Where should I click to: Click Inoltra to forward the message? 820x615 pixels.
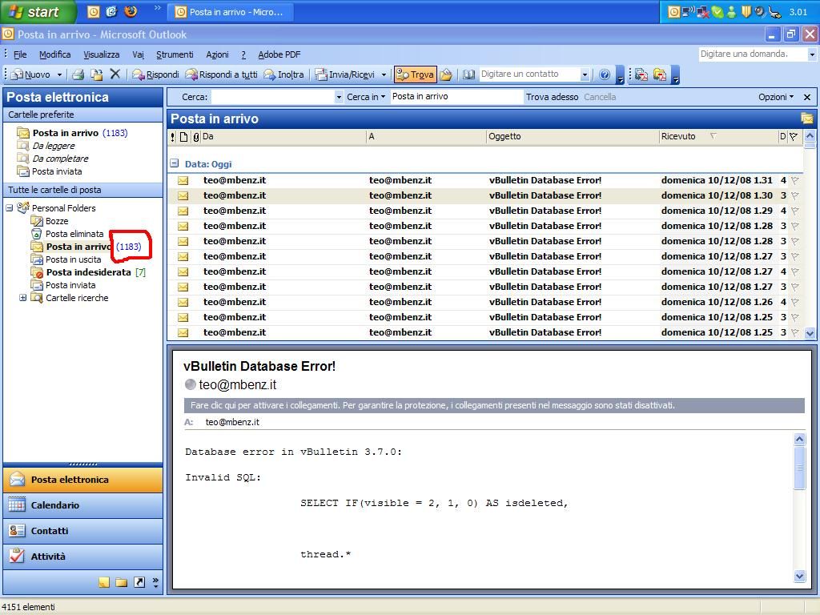tap(284, 74)
